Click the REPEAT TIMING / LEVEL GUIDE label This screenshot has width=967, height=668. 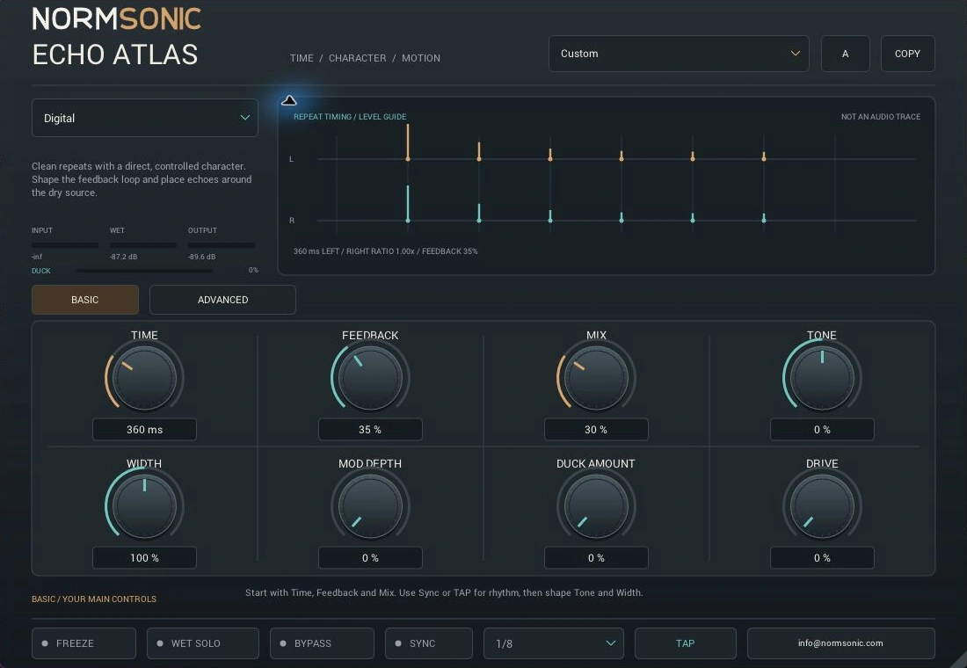coord(350,117)
